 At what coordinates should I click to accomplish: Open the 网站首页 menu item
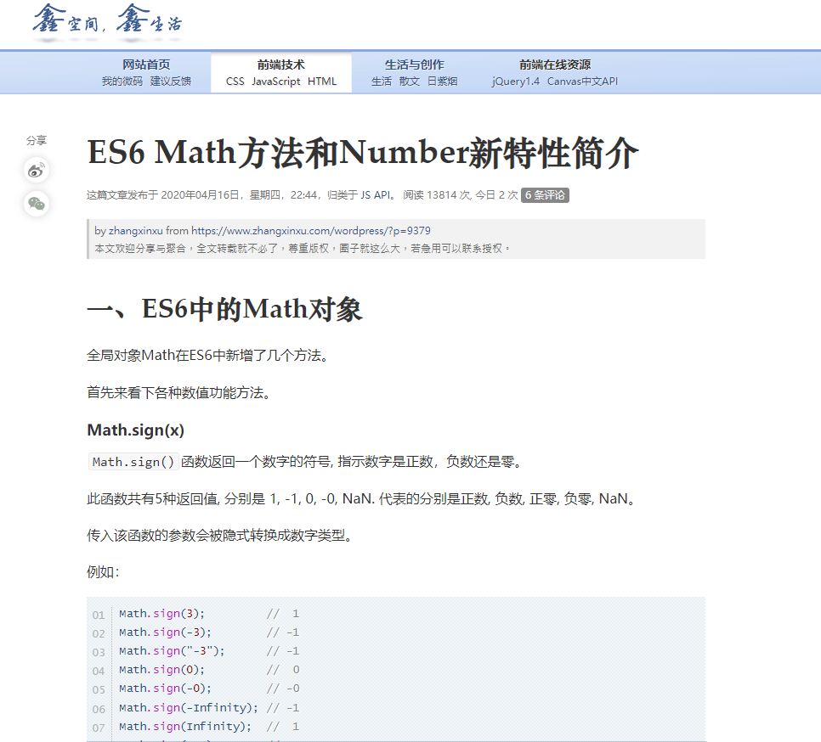pyautogui.click(x=146, y=65)
